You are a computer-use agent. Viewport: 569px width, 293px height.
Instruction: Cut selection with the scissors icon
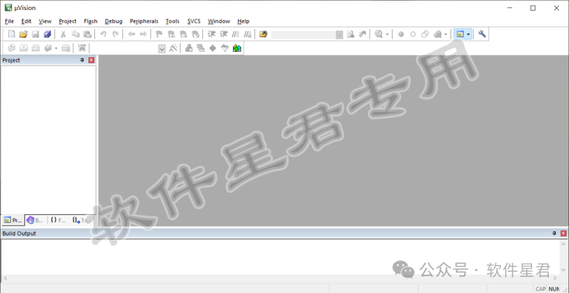pyautogui.click(x=63, y=34)
